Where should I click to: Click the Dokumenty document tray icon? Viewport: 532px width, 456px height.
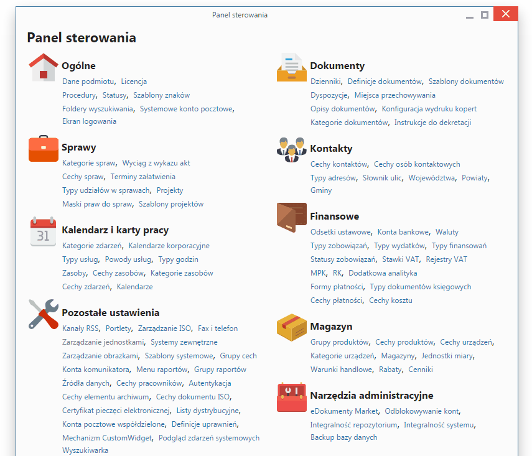pyautogui.click(x=292, y=67)
